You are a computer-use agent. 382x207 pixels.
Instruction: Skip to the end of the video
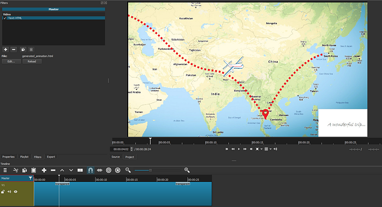(251, 149)
